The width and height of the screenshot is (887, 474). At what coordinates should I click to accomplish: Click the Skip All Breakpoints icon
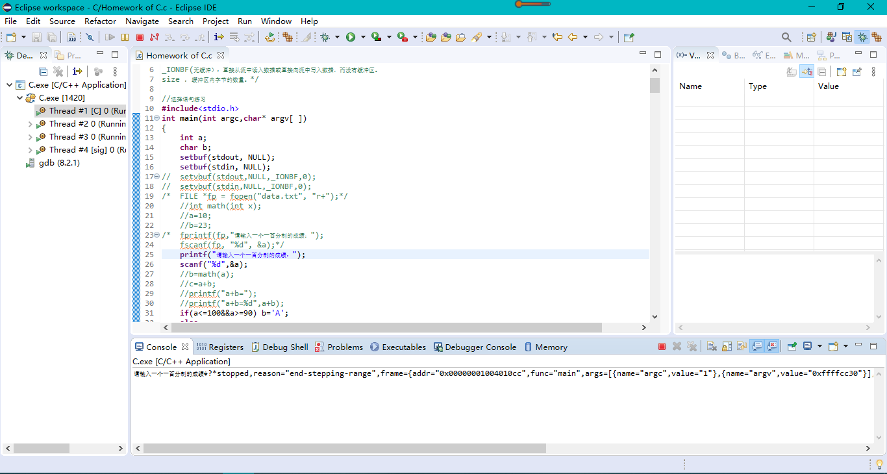coord(90,37)
